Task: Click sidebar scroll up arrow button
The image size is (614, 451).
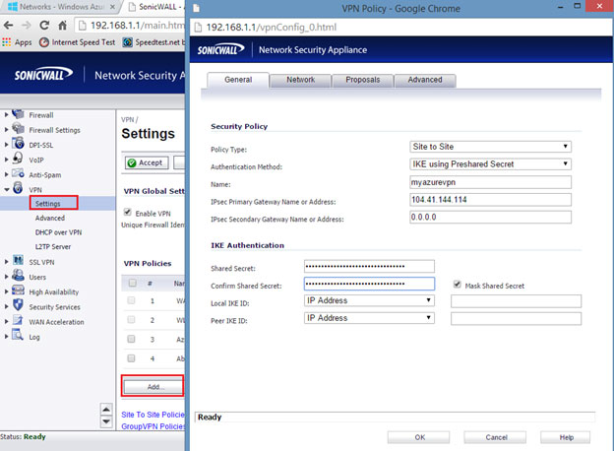Action: [106, 409]
